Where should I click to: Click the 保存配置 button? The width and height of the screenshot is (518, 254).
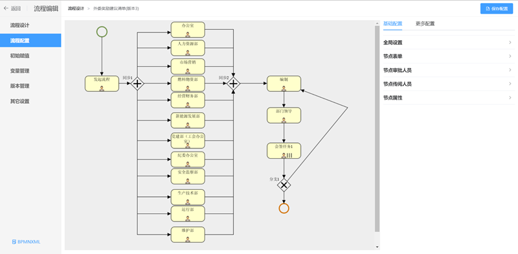click(x=497, y=8)
